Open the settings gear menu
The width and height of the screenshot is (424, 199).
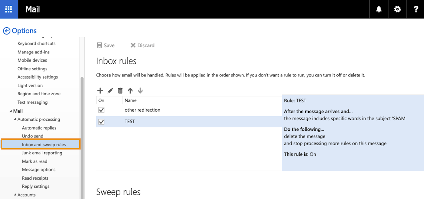click(397, 9)
